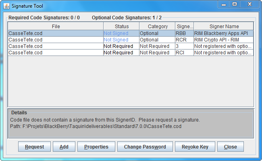Click the Signer Name column header
The width and height of the screenshot is (262, 161).
coord(223,27)
